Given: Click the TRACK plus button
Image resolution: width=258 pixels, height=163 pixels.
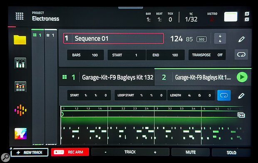Looking at the screenshot, I should click(155, 152).
